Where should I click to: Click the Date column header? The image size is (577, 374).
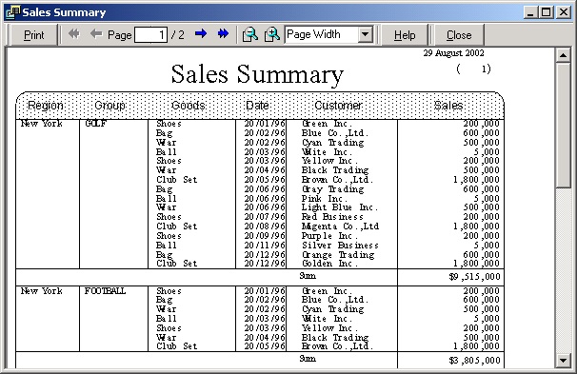(x=257, y=106)
